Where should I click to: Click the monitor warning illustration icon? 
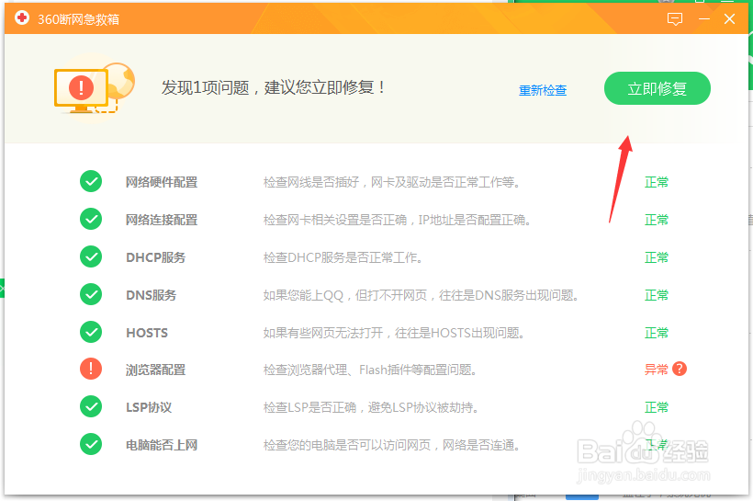point(94,88)
